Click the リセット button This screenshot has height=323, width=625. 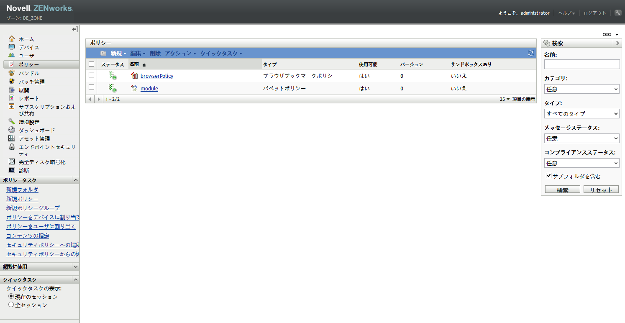click(601, 190)
